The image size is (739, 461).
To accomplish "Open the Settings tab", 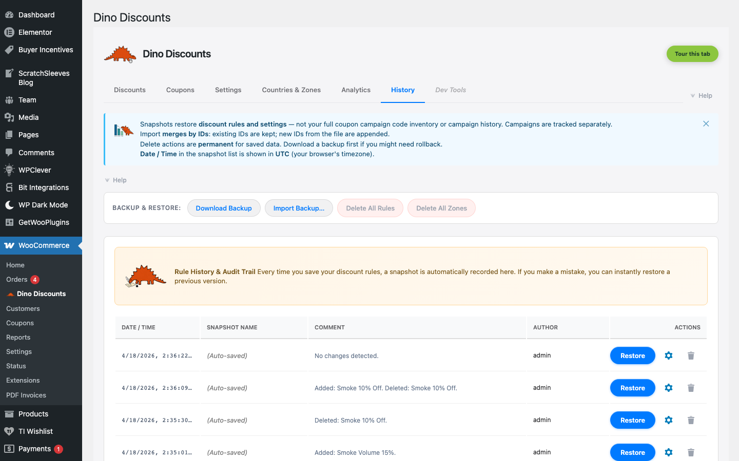I will pyautogui.click(x=228, y=90).
